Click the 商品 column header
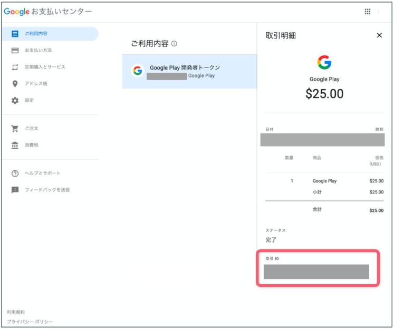 coord(316,158)
